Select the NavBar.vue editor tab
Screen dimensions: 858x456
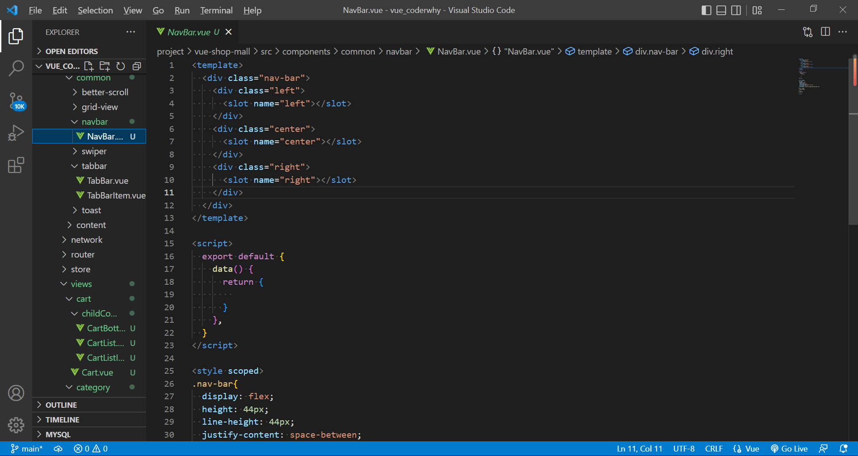pyautogui.click(x=193, y=32)
